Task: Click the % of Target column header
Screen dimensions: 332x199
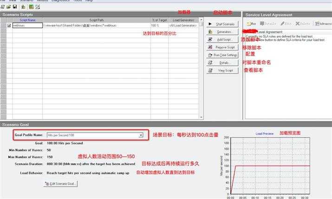Action: (x=160, y=20)
